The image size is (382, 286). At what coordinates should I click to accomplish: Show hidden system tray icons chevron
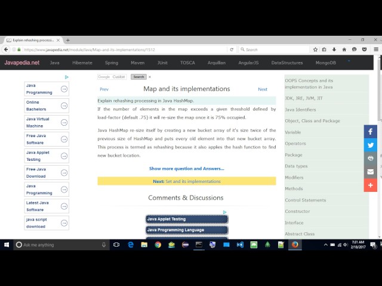325,245
